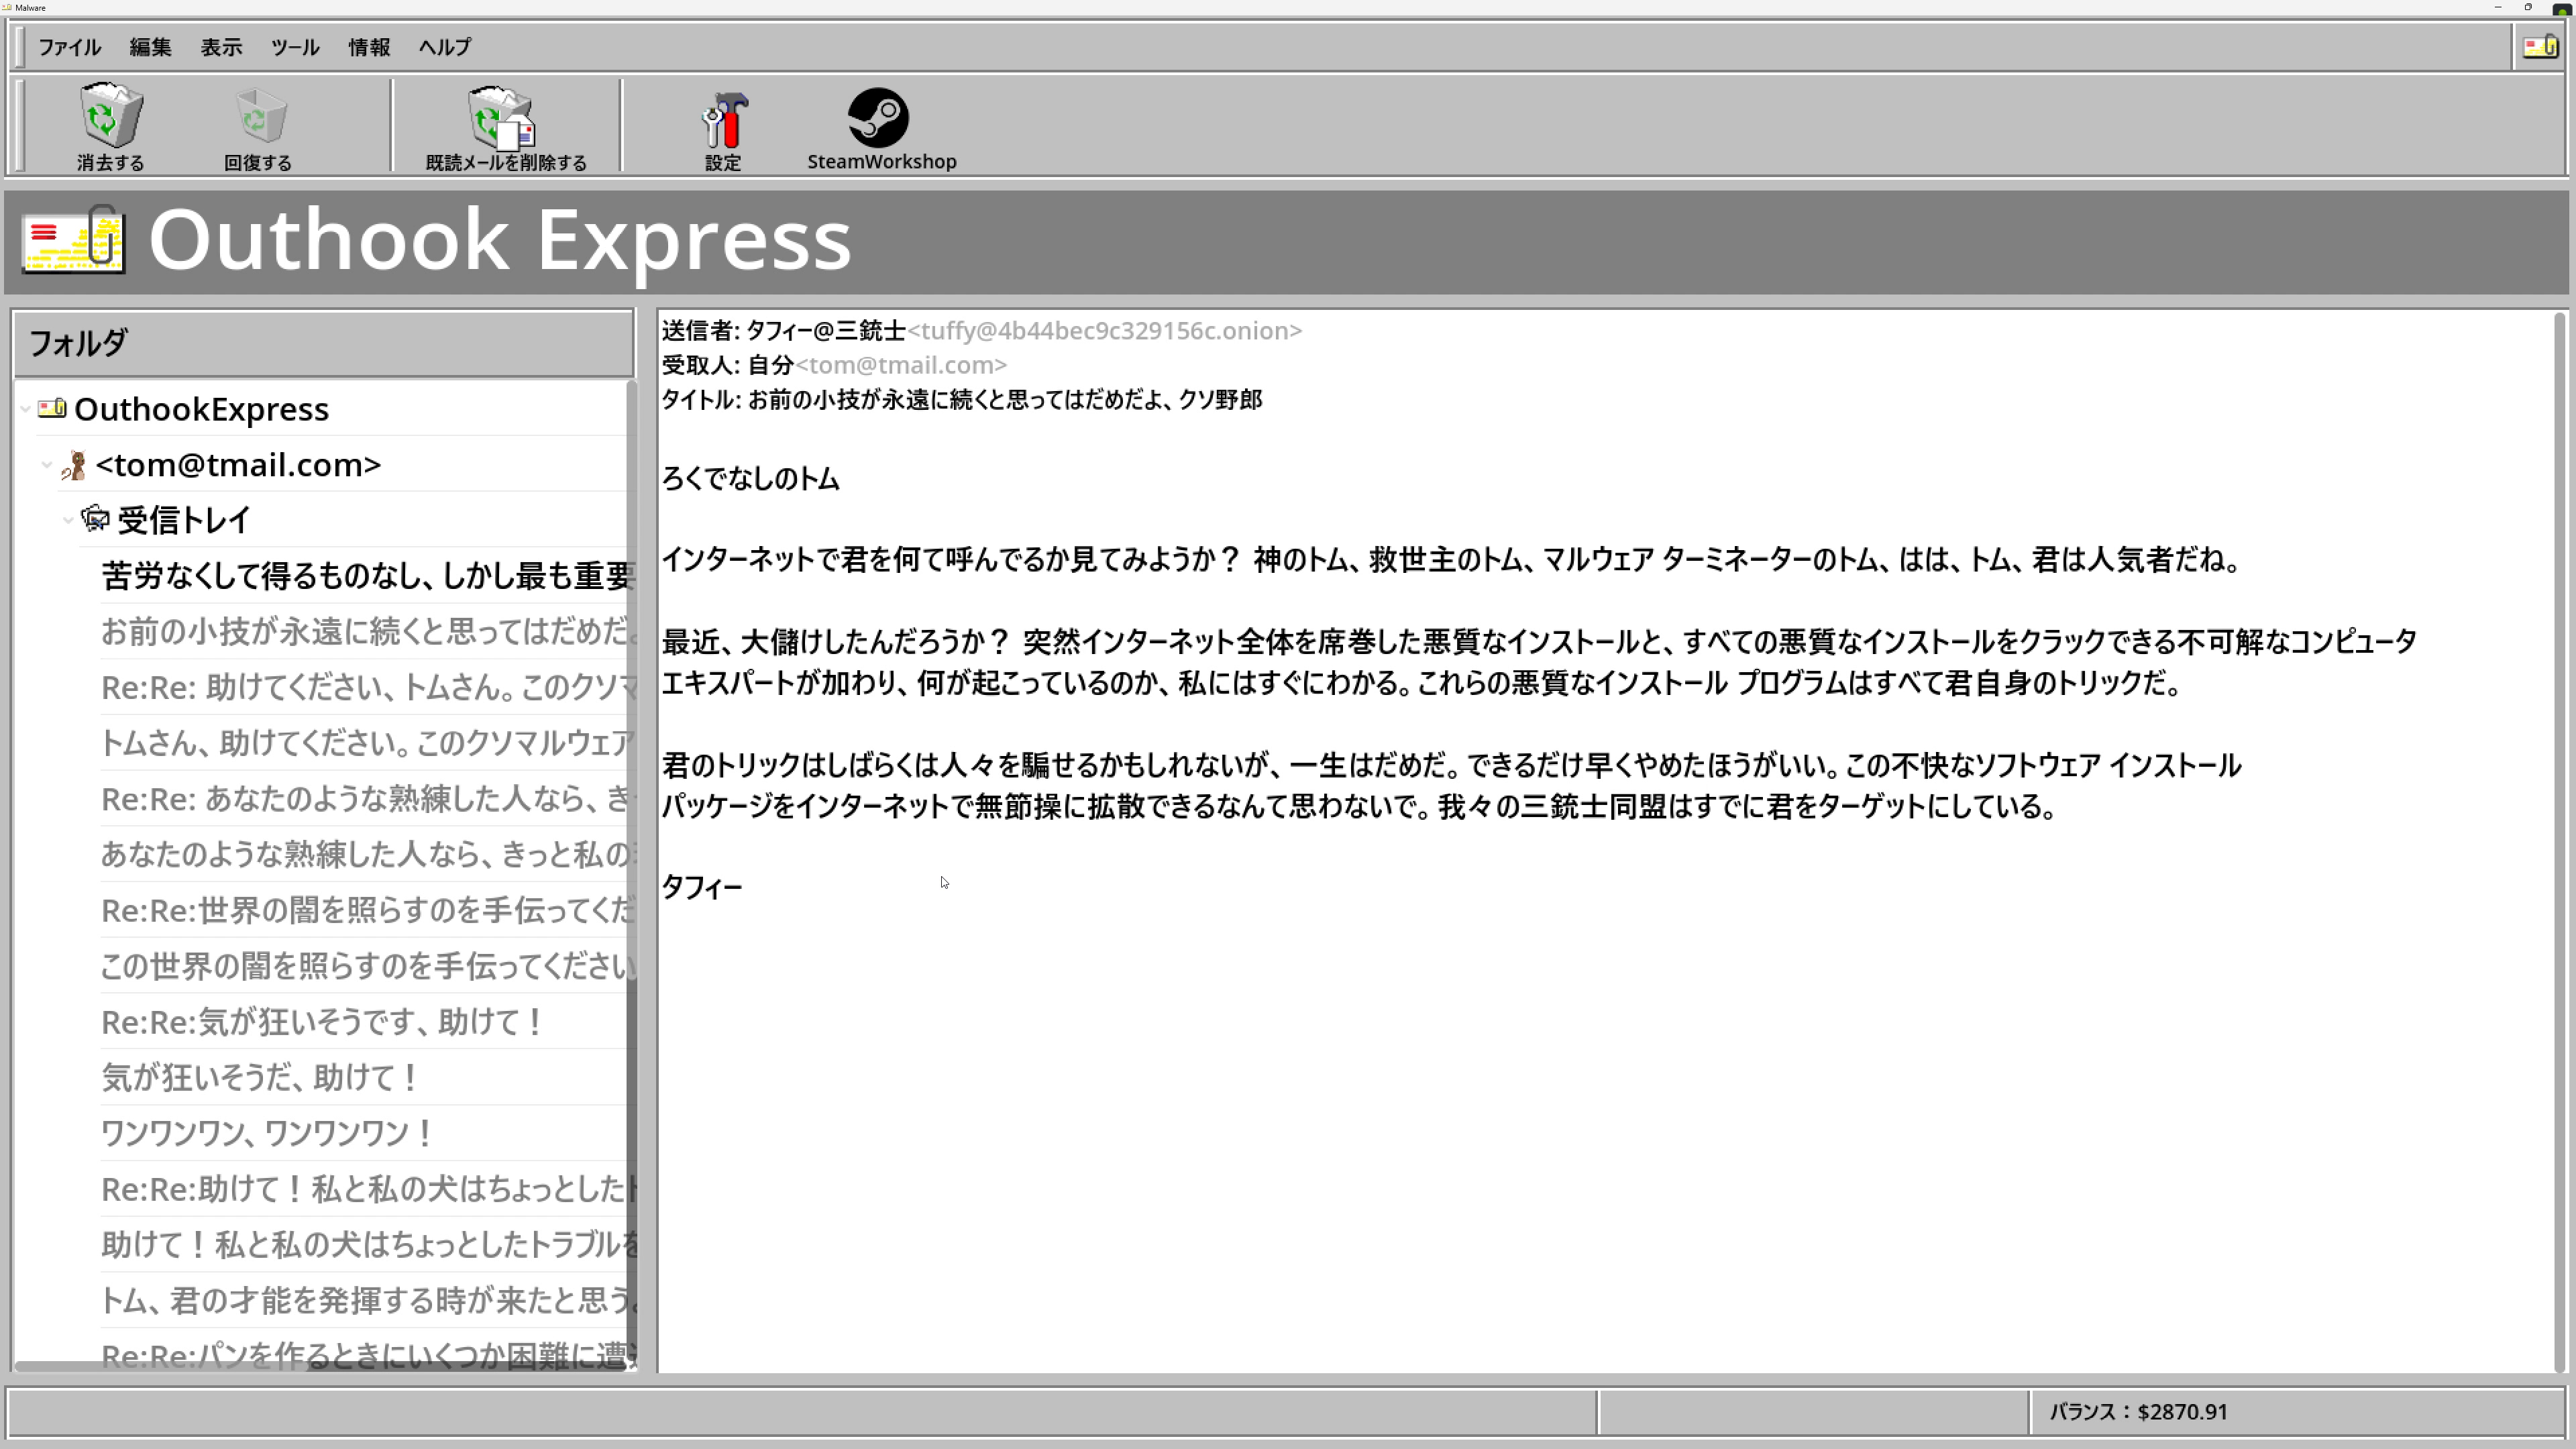The width and height of the screenshot is (2576, 1449).
Task: Click the horizontal scrollbar under the folder list
Action: click(320, 1369)
